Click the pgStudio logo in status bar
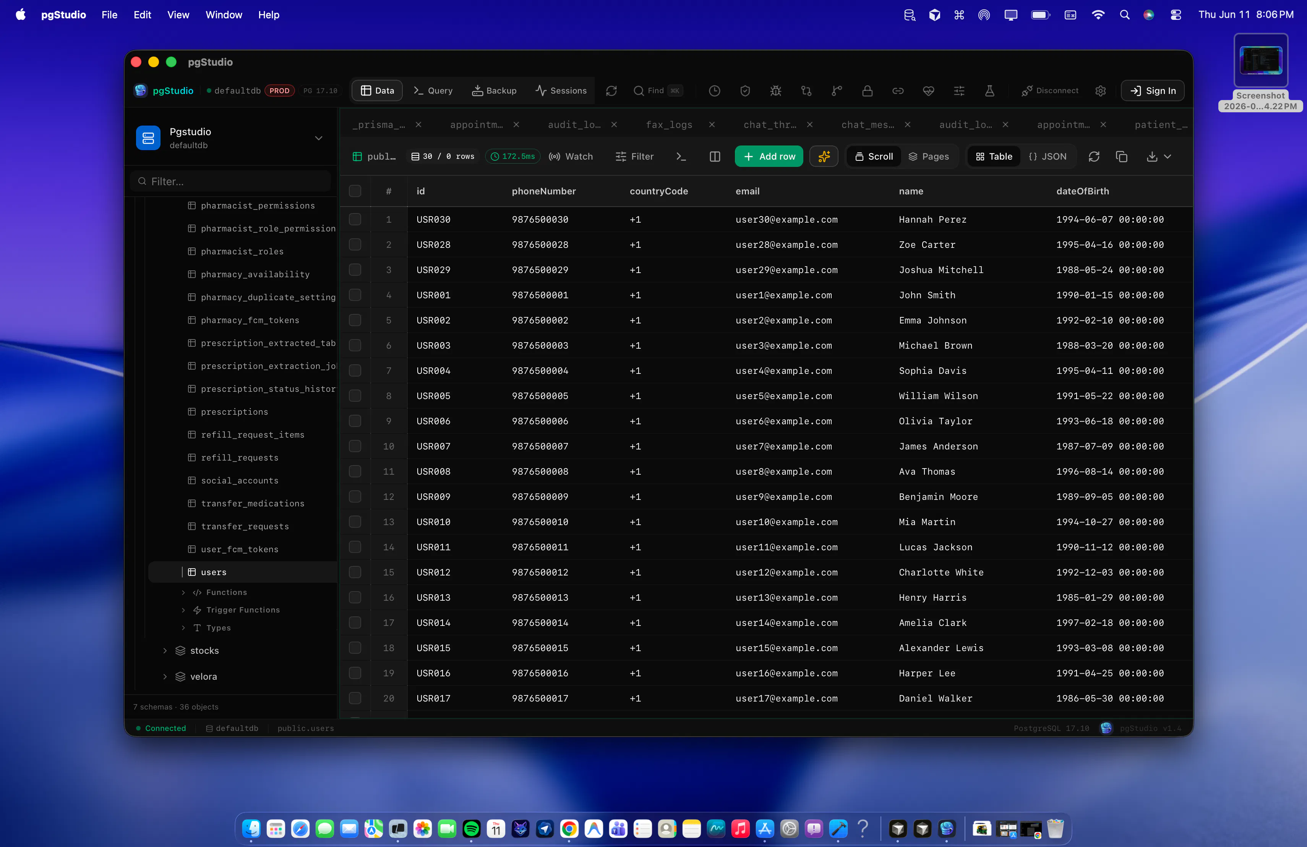The width and height of the screenshot is (1307, 847). pyautogui.click(x=1106, y=728)
